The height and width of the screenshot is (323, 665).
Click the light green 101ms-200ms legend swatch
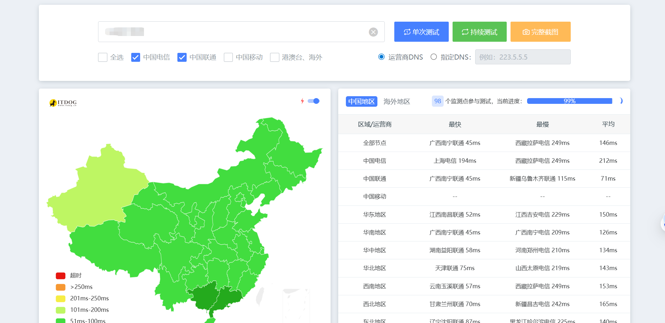click(x=61, y=310)
